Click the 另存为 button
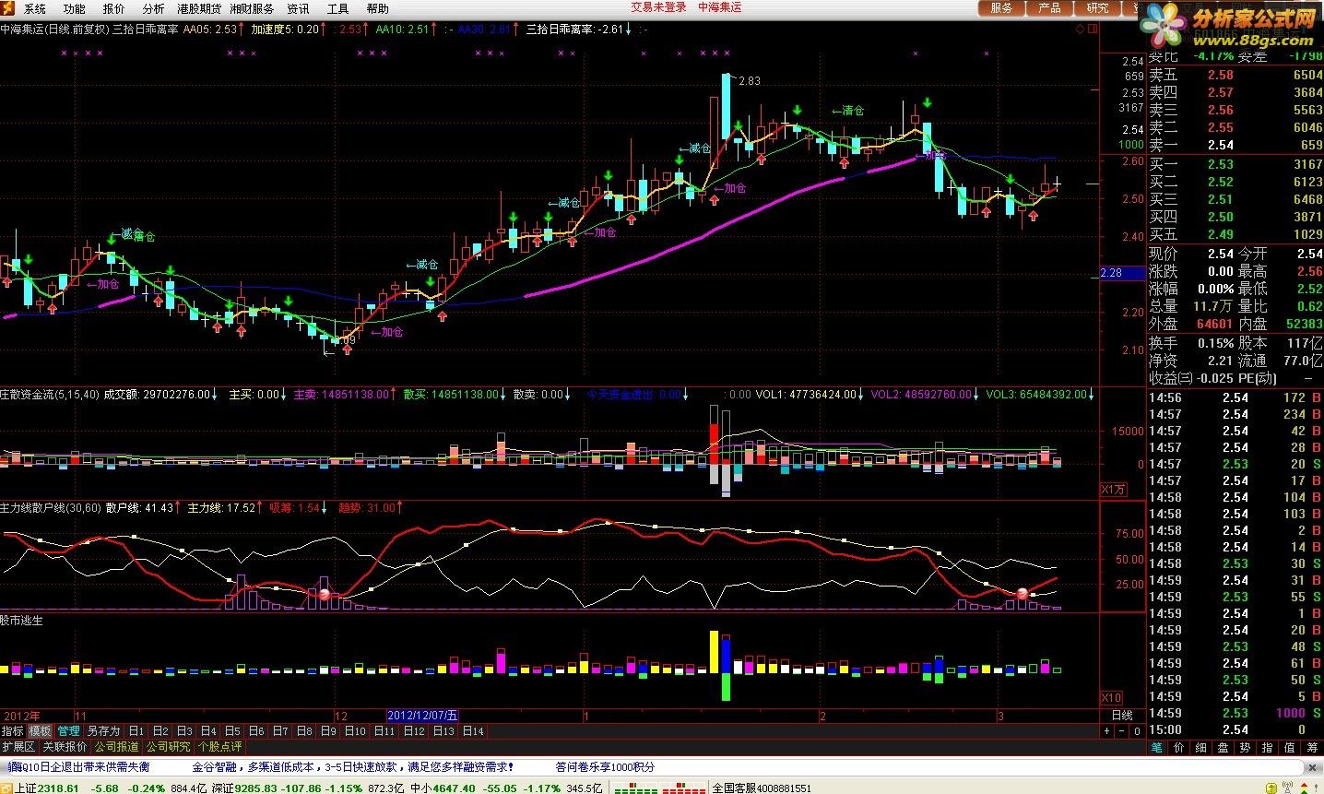1324x794 pixels. [103, 731]
